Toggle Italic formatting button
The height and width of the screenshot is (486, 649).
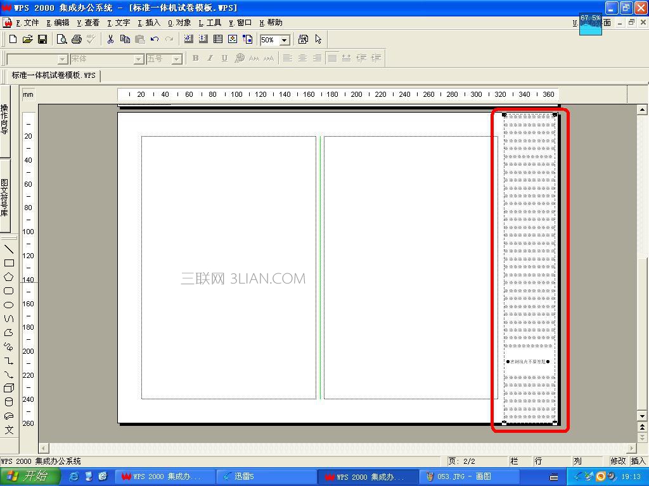pos(210,58)
